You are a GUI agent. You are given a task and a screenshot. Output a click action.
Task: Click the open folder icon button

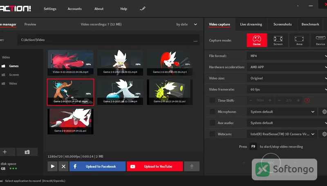[27, 152]
